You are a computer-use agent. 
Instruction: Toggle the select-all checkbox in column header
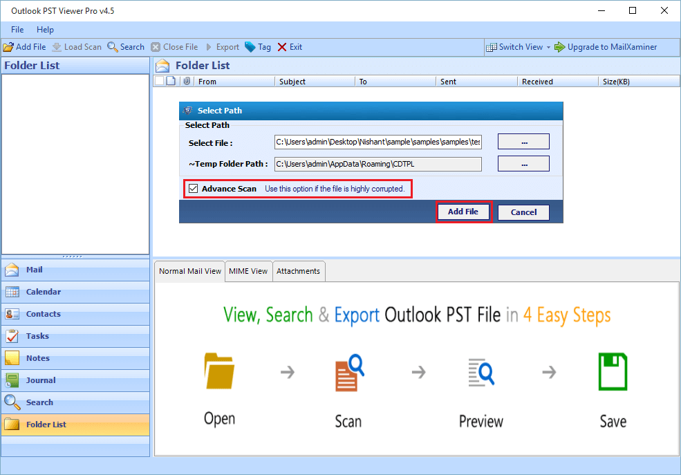pyautogui.click(x=160, y=82)
